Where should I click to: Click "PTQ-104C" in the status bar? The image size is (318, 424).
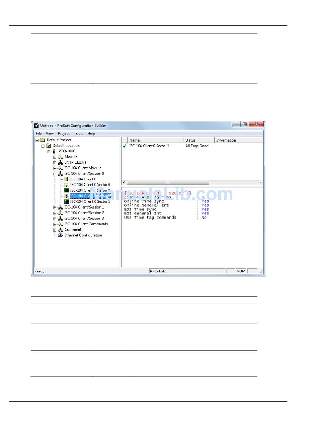pyautogui.click(x=158, y=271)
